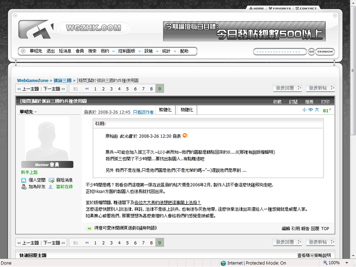Go to page 1 in top pagination
Viewport: 356px width, 267px height.
click(x=95, y=89)
